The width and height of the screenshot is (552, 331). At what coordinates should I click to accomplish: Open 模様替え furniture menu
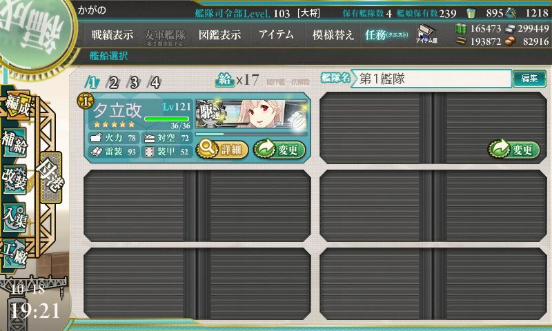pos(333,34)
